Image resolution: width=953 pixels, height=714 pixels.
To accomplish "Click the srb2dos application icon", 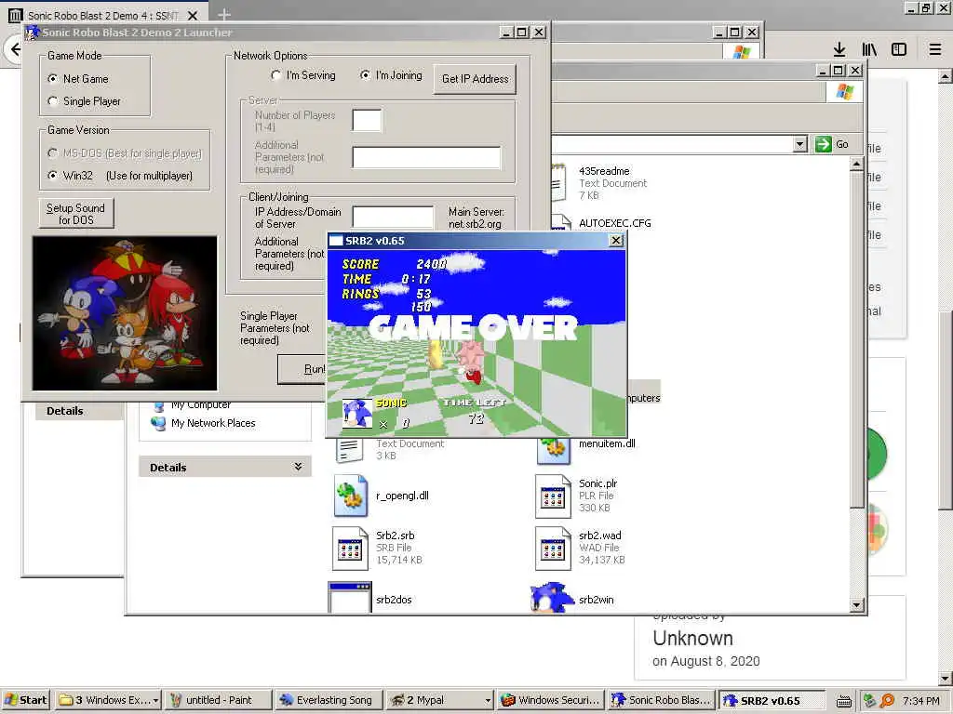I will [350, 598].
